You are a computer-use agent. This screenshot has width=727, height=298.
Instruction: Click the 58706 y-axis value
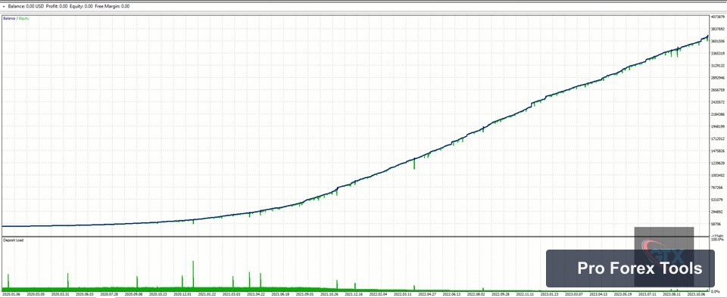pyautogui.click(x=716, y=224)
